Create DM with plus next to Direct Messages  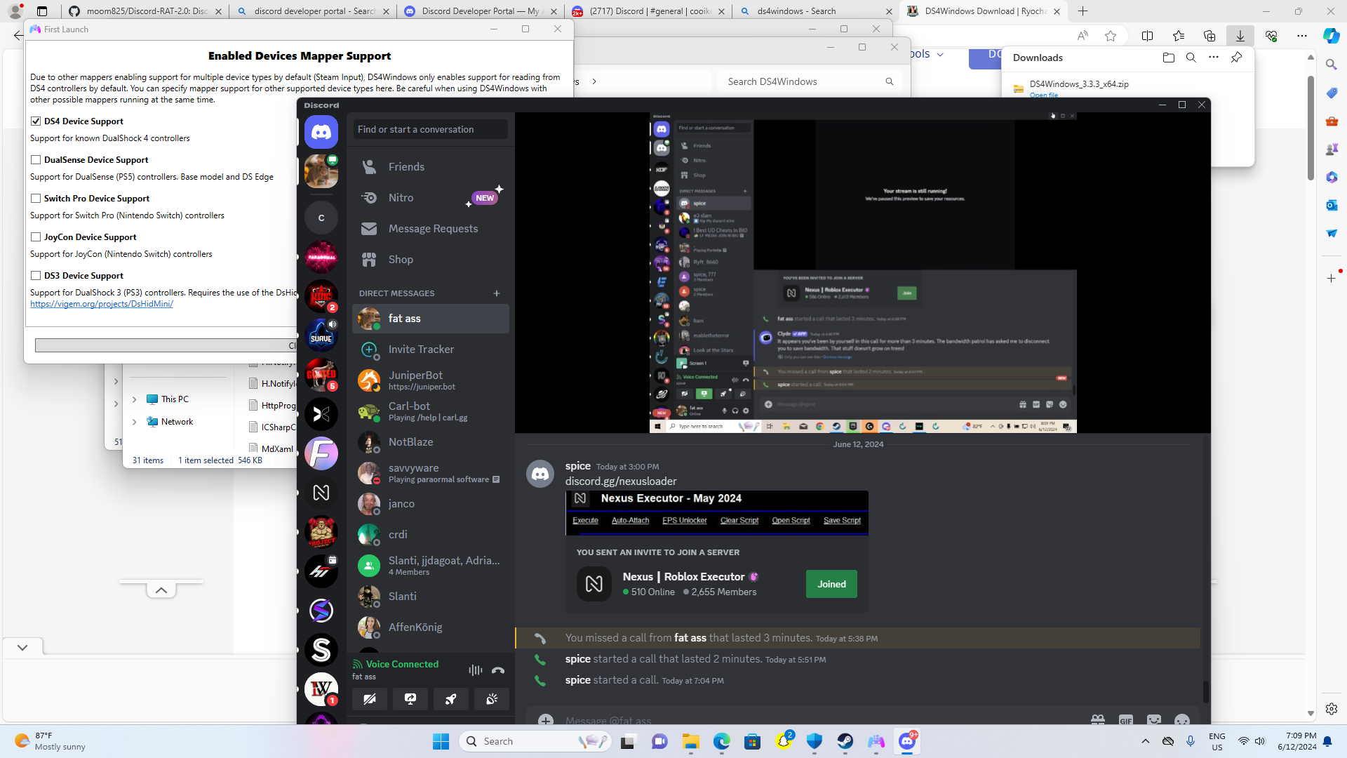[497, 293]
